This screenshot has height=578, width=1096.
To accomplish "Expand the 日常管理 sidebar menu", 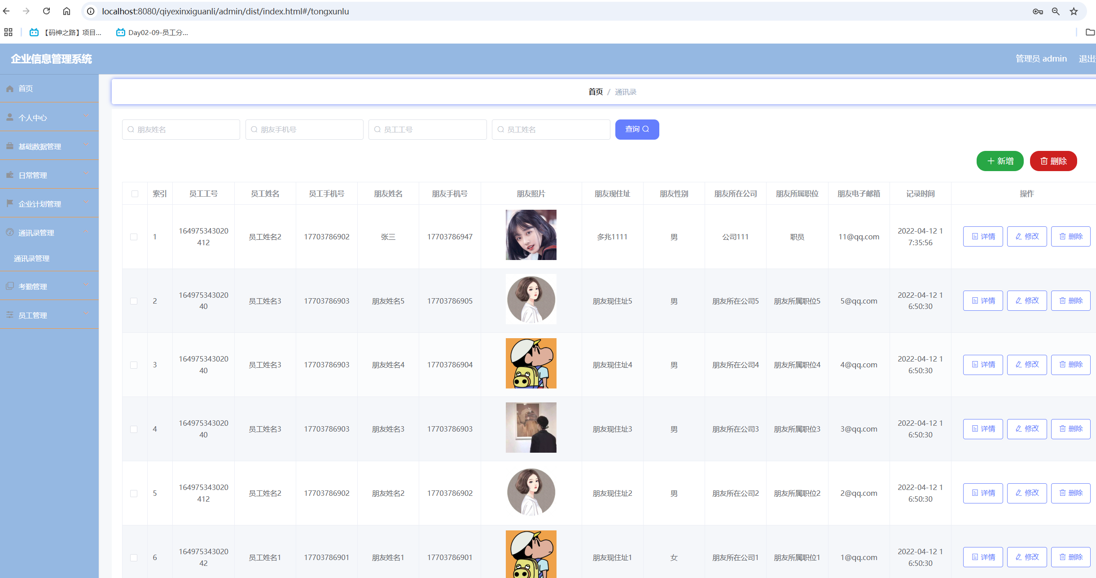I will pyautogui.click(x=49, y=175).
